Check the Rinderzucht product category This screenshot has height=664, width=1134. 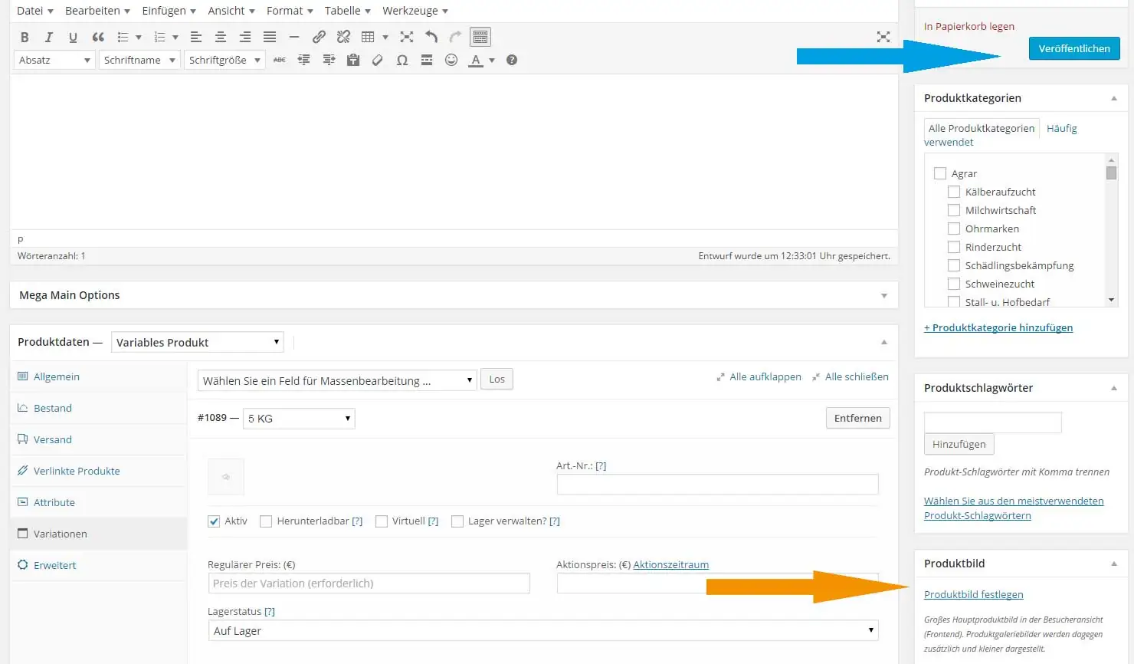[x=954, y=247]
